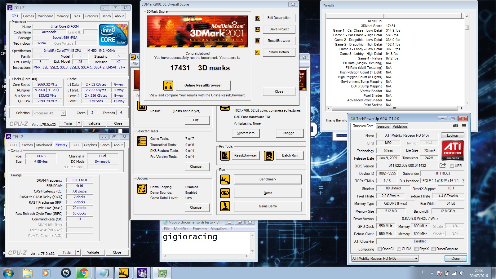This screenshot has width=496, height=279.
Task: Click the Batch Run icon
Action: 269,155
